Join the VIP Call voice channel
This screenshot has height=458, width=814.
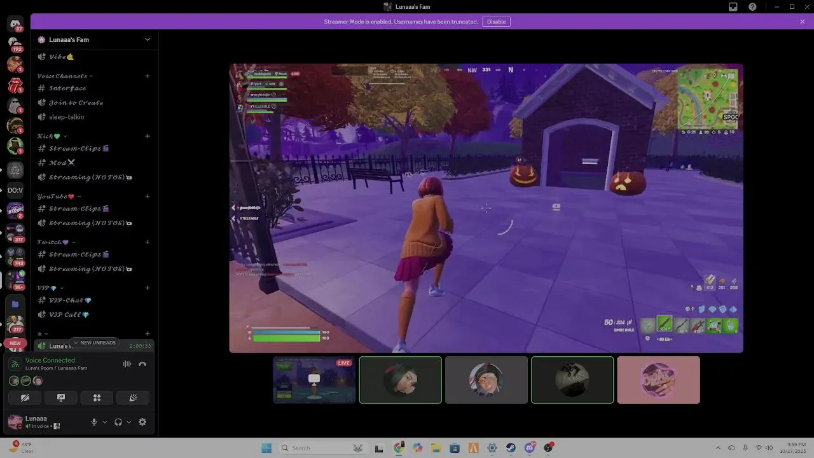coord(94,315)
